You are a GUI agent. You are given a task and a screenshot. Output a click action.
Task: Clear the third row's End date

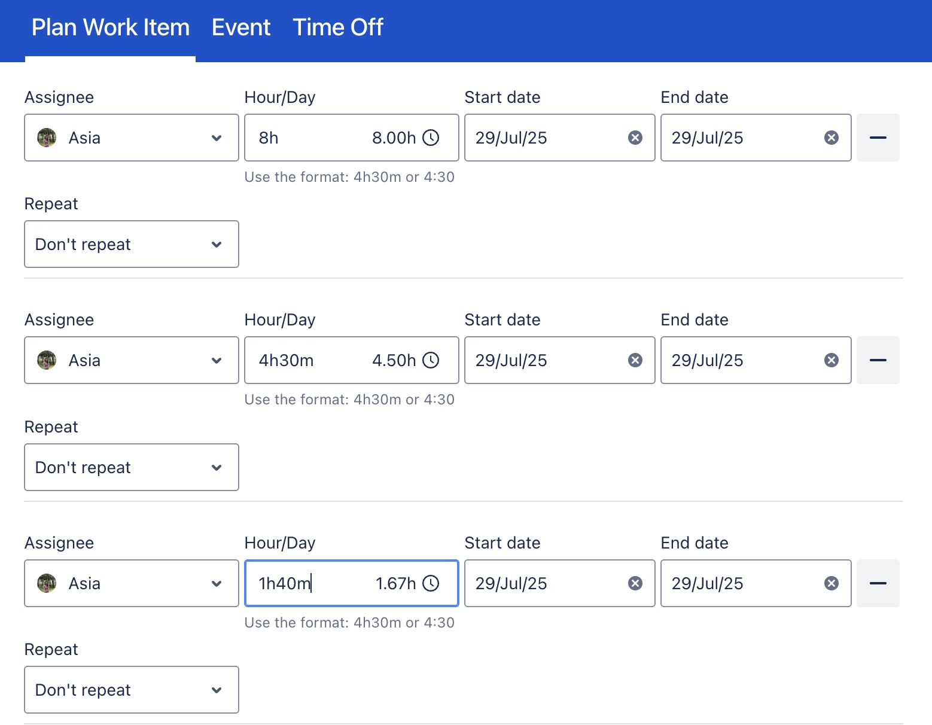(831, 583)
